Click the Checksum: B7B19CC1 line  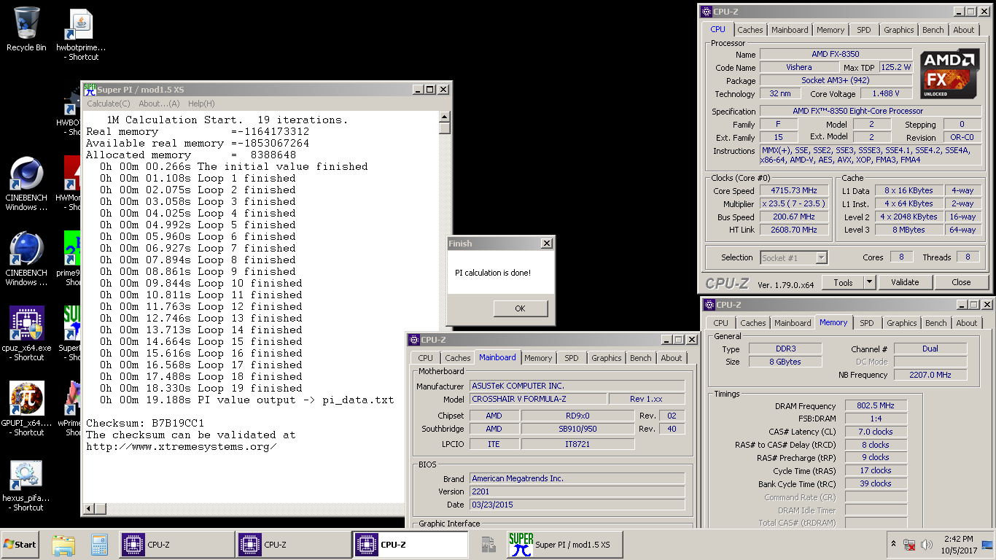pyautogui.click(x=145, y=423)
